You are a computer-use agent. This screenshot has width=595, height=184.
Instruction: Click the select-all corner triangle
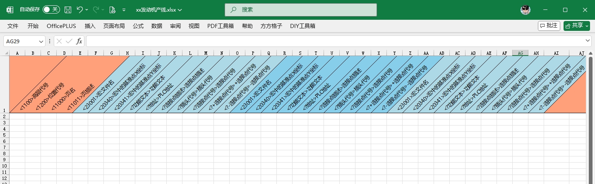coord(7,53)
